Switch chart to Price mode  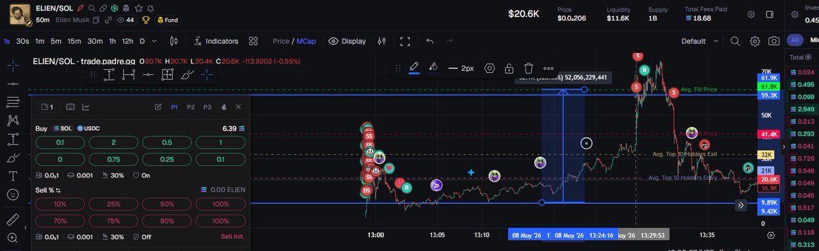[x=281, y=41]
